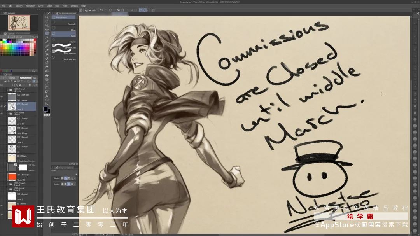The image size is (420, 236).
Task: Toggle Snap to grid in command bar
Action: point(149,10)
